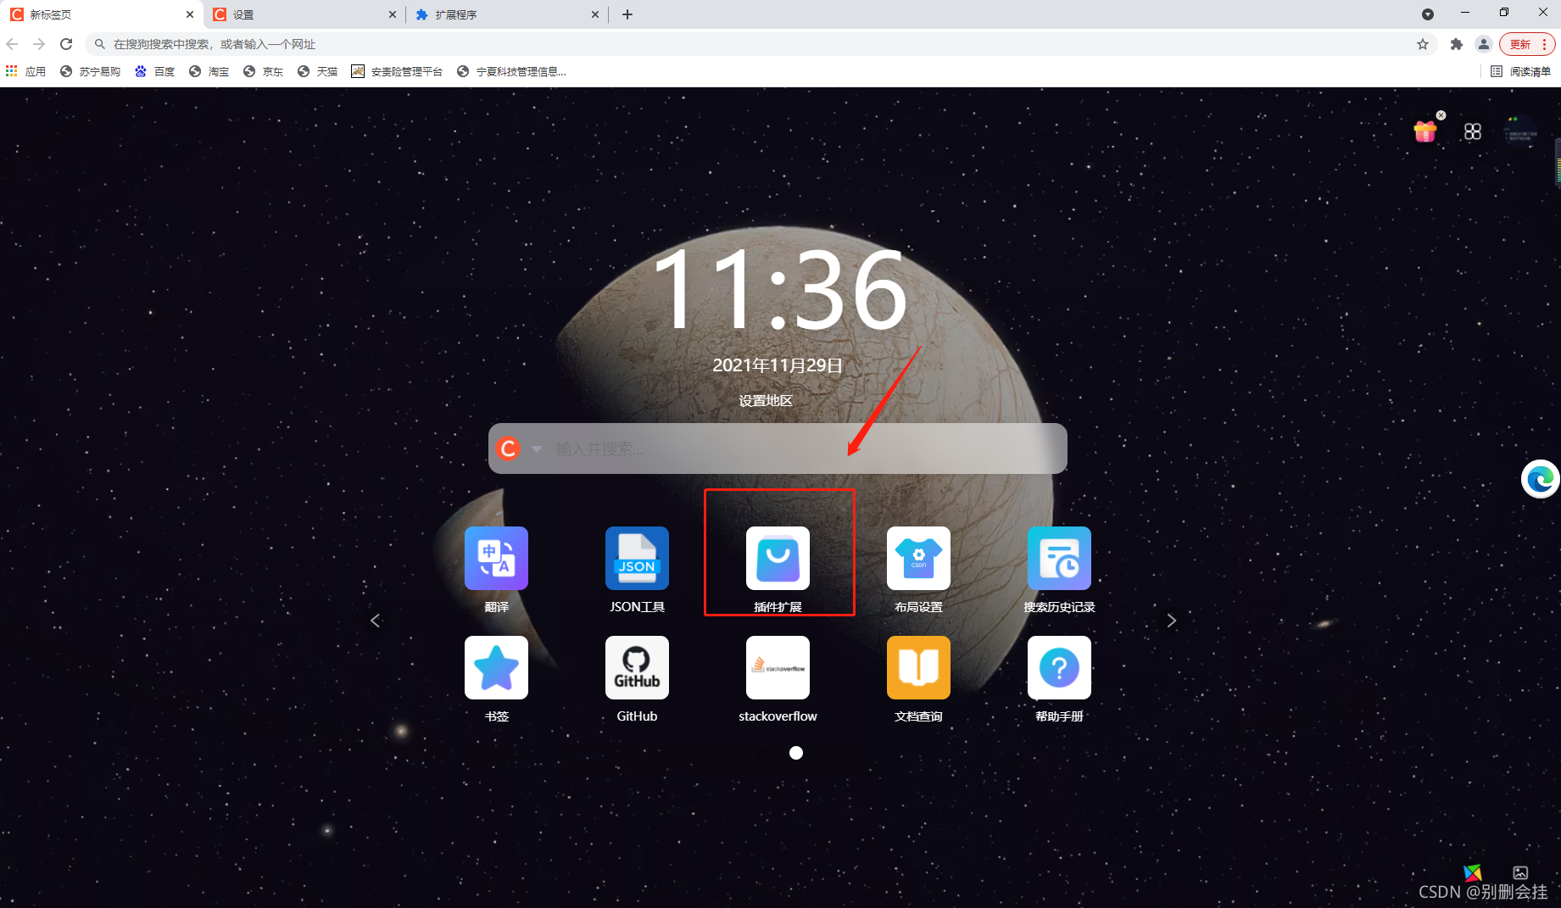Click the 2021年11月29日 date text
Screen dimensions: 1561x908
(x=778, y=365)
